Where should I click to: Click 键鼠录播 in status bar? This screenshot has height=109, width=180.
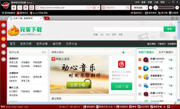click(x=156, y=107)
